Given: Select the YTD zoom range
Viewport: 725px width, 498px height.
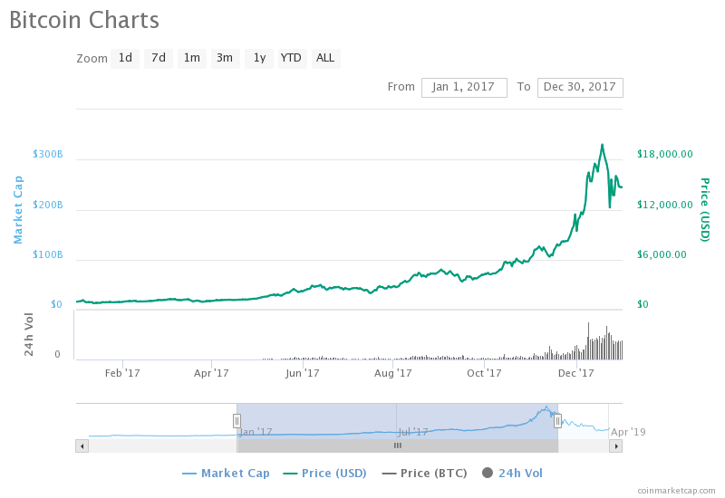Looking at the screenshot, I should pyautogui.click(x=292, y=58).
